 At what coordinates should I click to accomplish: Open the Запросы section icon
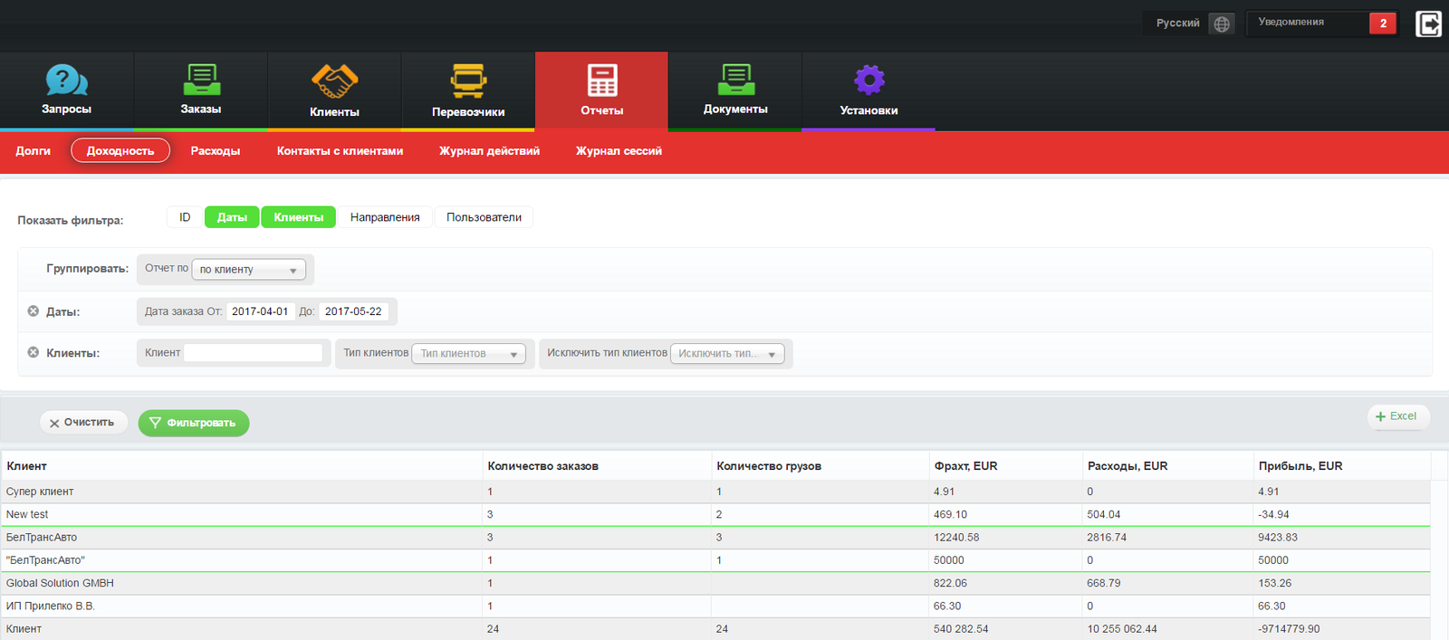click(x=66, y=81)
